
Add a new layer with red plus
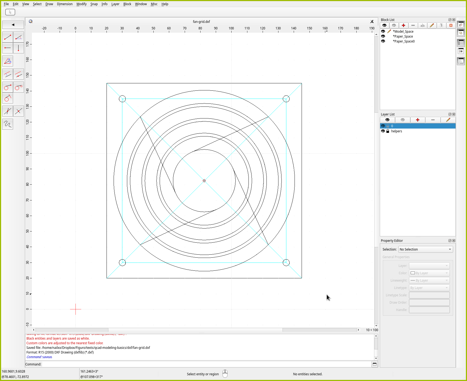coord(417,120)
